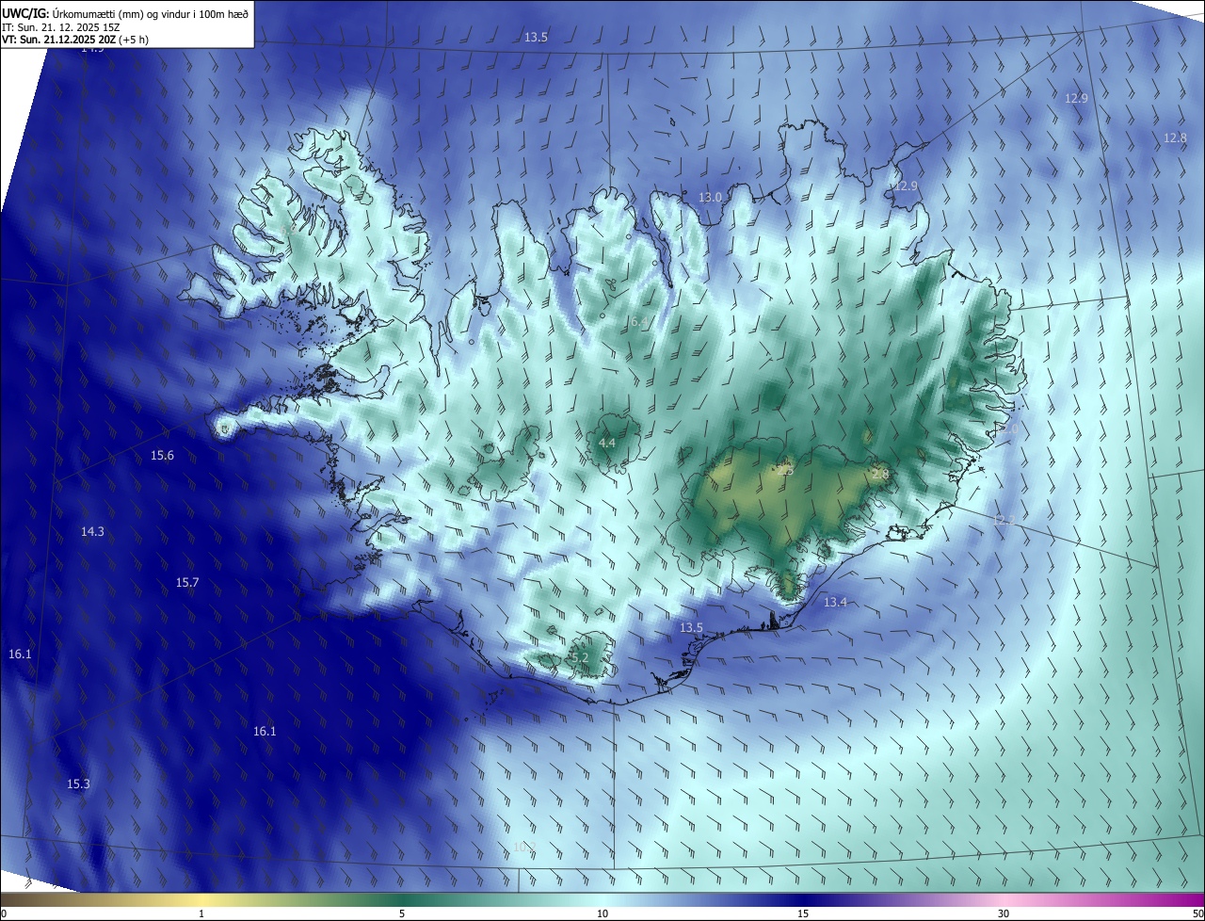Click the "VT: Sun. 21.12.2025 20Z (+5 h)" line

coord(75,40)
